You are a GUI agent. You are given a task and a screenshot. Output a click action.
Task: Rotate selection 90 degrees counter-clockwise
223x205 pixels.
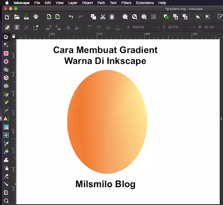49,27
